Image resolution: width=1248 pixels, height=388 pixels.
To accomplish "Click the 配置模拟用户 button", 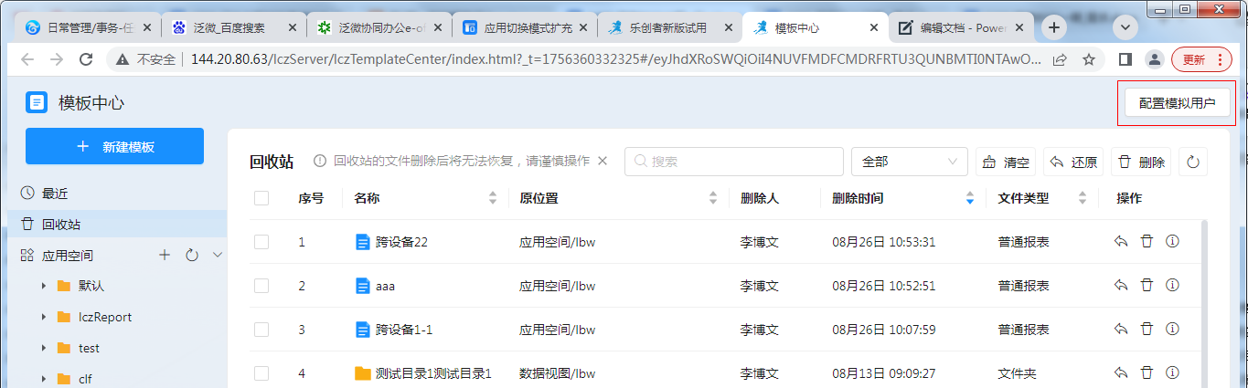I will pyautogui.click(x=1177, y=103).
